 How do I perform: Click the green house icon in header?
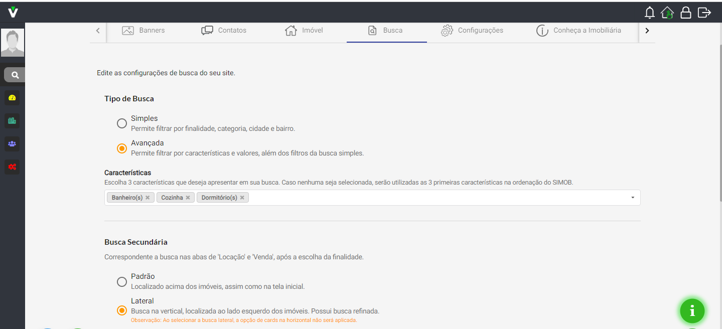point(667,13)
